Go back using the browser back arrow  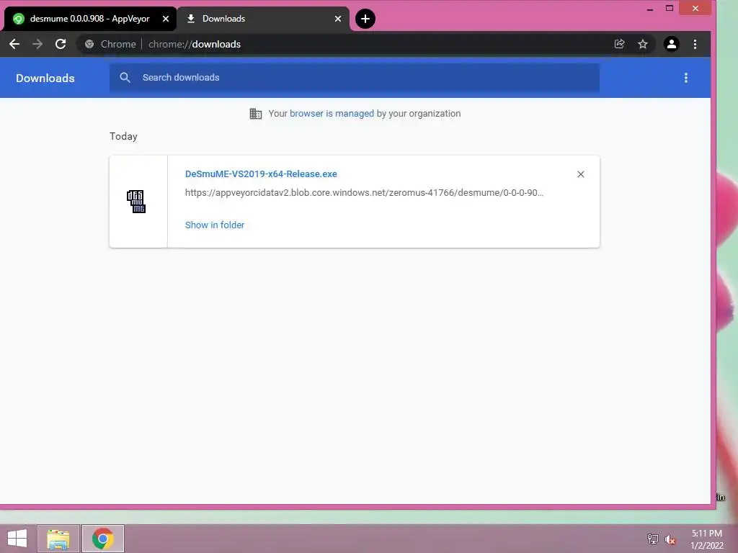(14, 44)
